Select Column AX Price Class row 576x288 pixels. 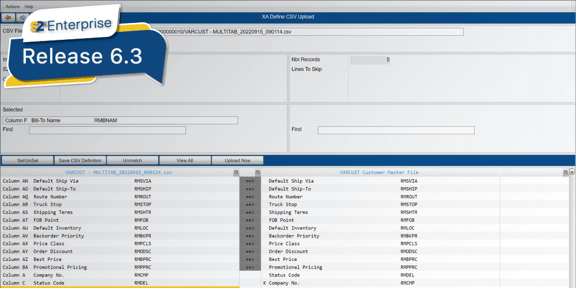tap(120, 244)
